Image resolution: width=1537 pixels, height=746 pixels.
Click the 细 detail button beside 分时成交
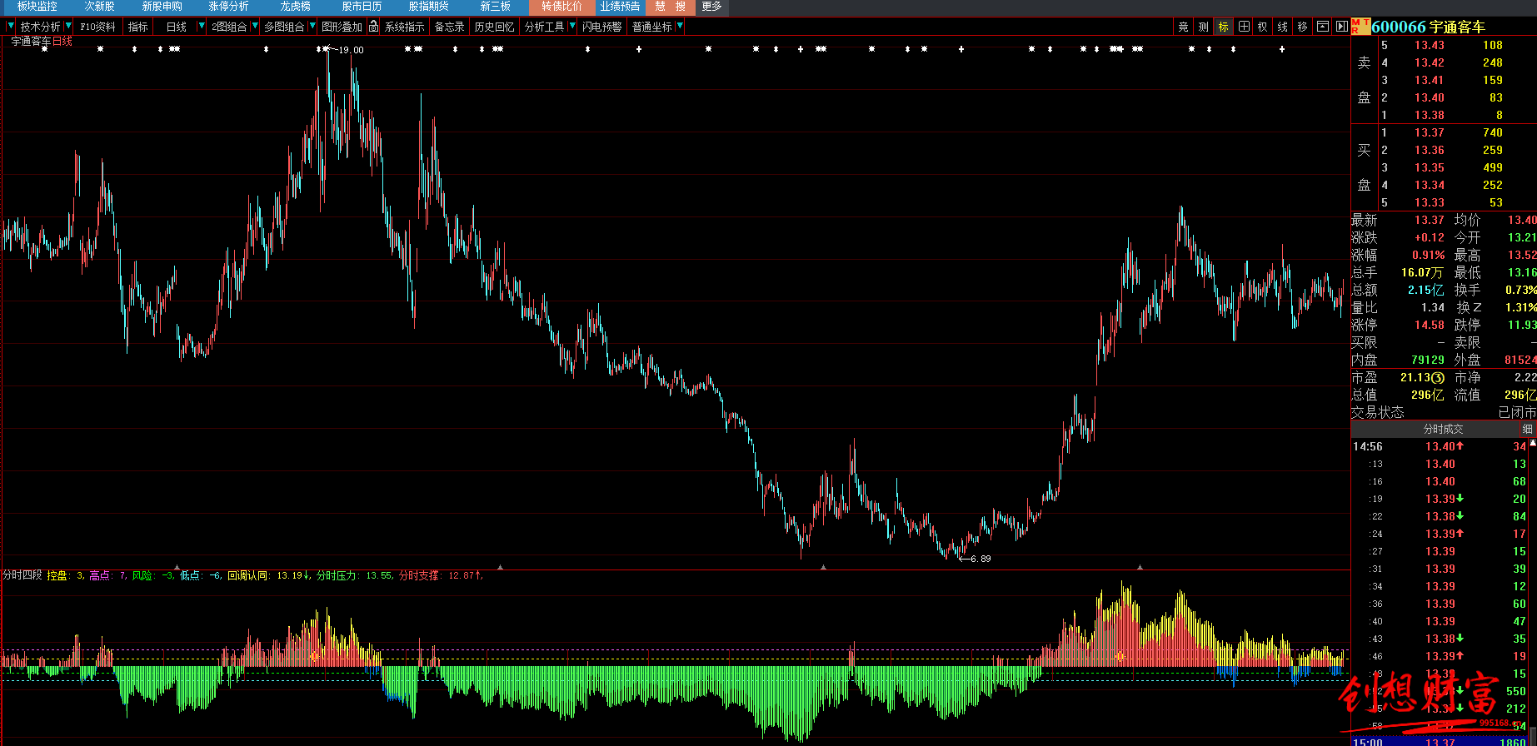pyautogui.click(x=1527, y=429)
